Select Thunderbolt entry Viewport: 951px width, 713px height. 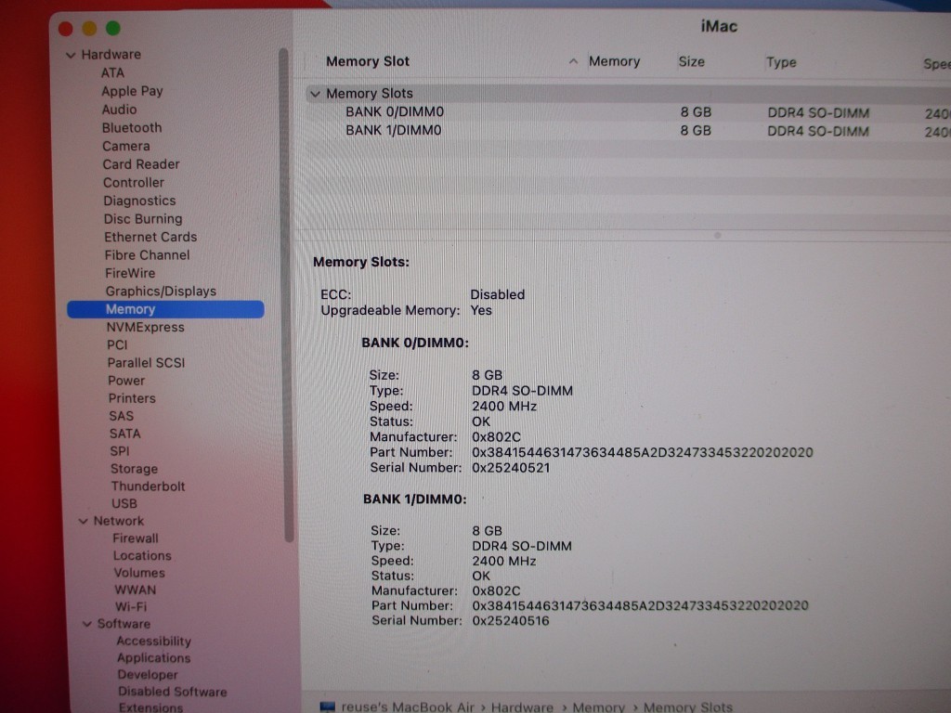pyautogui.click(x=148, y=486)
